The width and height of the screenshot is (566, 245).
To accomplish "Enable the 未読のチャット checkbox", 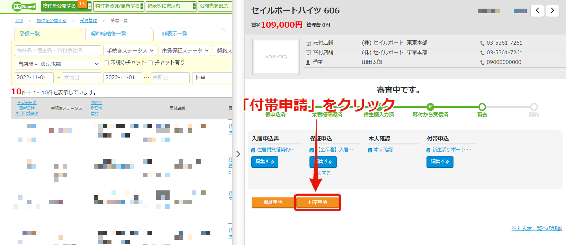I will (106, 63).
